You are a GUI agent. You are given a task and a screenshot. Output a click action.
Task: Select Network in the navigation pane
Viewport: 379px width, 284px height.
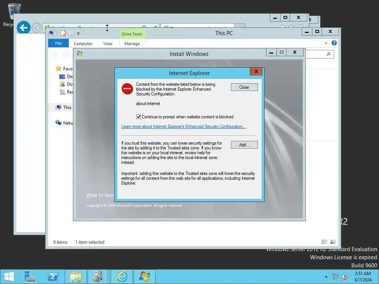pos(64,123)
